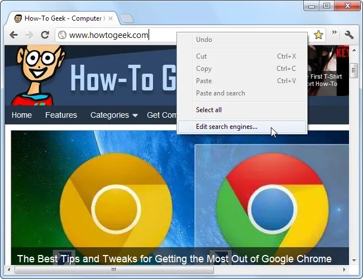
Task: Open Edit search engines...
Action: click(x=242, y=127)
